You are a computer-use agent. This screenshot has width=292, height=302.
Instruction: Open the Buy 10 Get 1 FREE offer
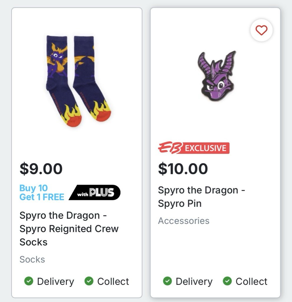pyautogui.click(x=42, y=193)
